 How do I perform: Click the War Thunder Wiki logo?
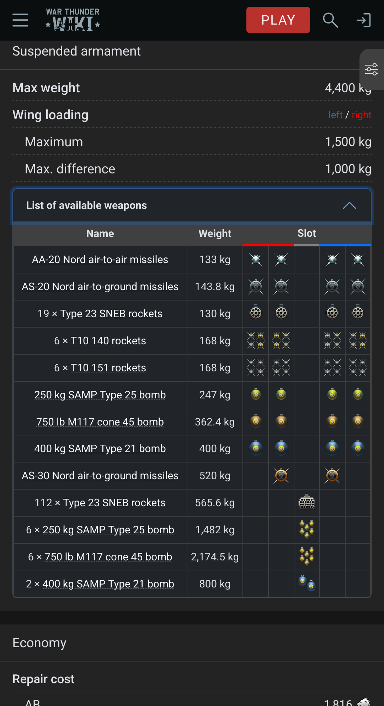(73, 20)
